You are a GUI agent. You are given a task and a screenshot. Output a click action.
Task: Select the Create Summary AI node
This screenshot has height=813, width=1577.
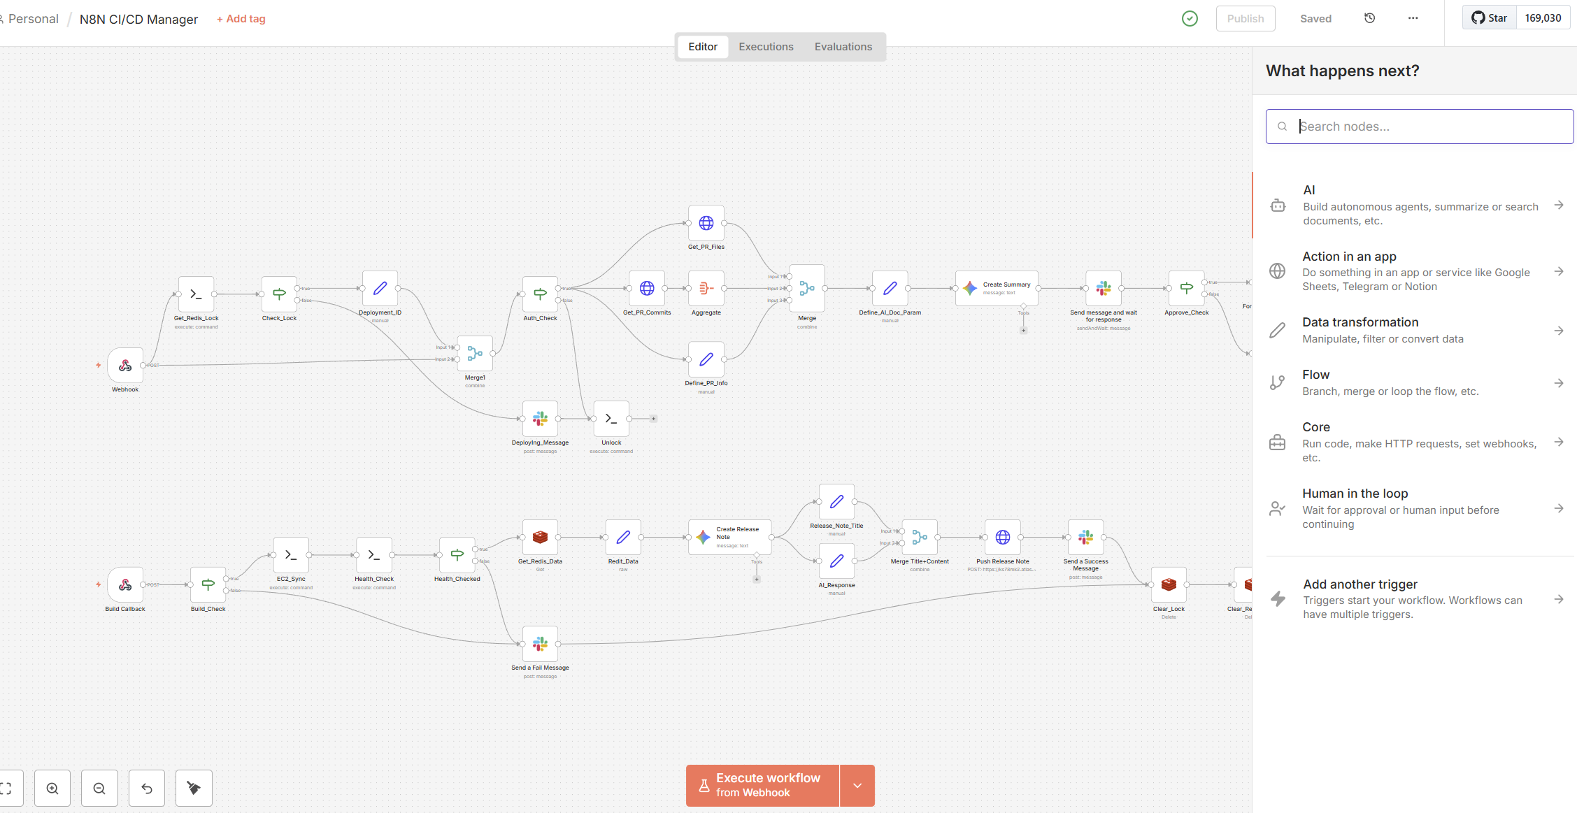(x=996, y=288)
